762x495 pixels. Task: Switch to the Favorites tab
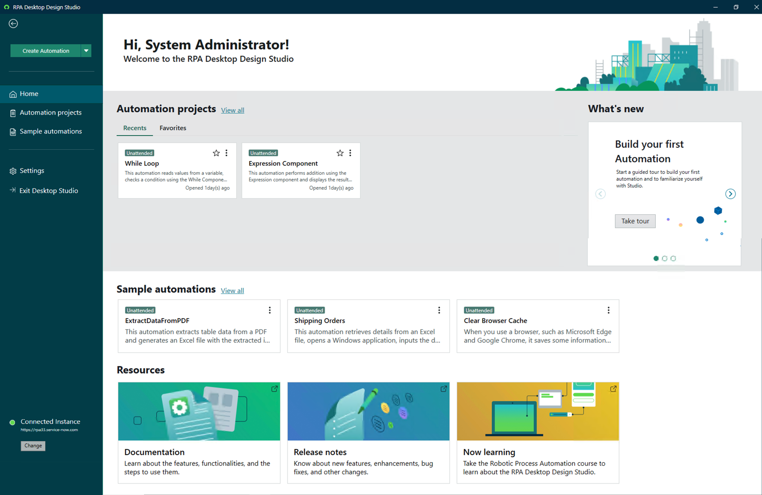(173, 128)
